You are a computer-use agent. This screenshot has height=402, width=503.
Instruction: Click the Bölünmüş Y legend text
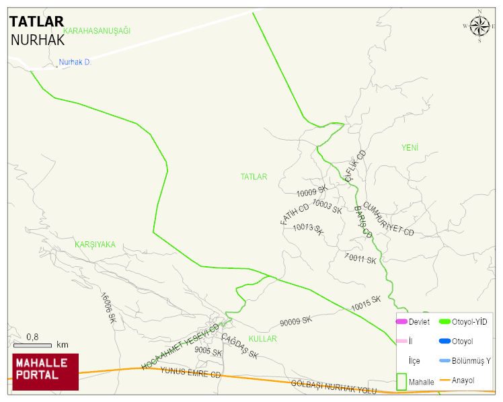[471, 360]
